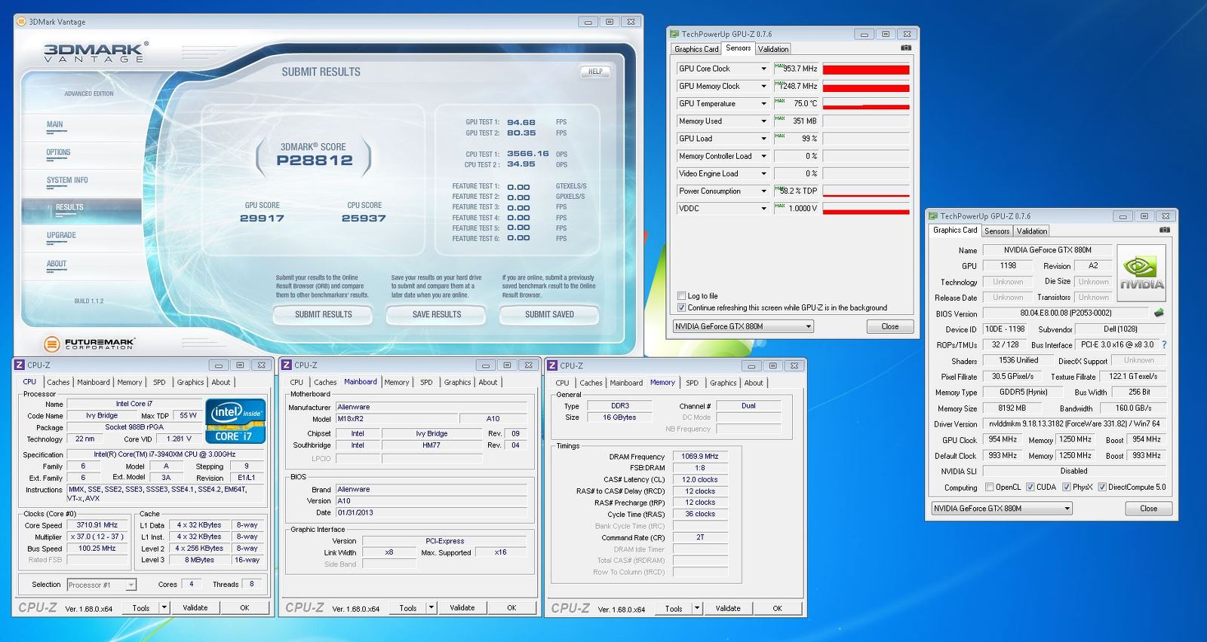Open the GPU Core Clock sensor dropdown
Viewport: 1207px width, 642px height.
[x=763, y=69]
